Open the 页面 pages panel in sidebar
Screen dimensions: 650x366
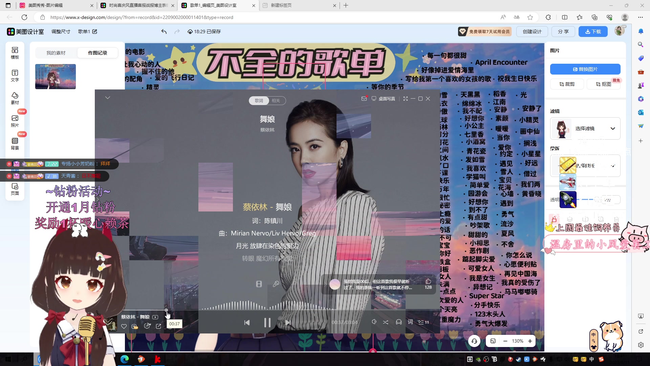(15, 189)
